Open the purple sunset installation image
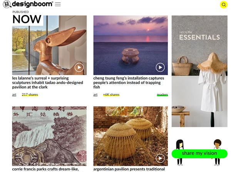231x172 pixels. tap(131, 45)
